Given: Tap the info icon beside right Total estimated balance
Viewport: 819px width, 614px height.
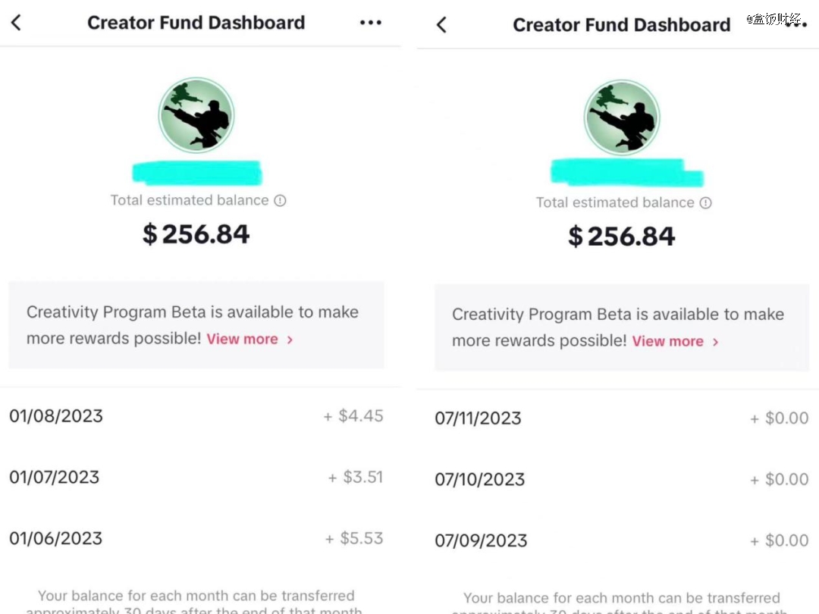Looking at the screenshot, I should pyautogui.click(x=706, y=202).
